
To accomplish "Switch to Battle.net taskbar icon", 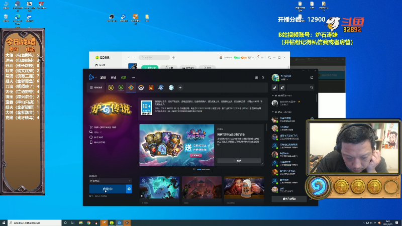I will click(x=119, y=222).
